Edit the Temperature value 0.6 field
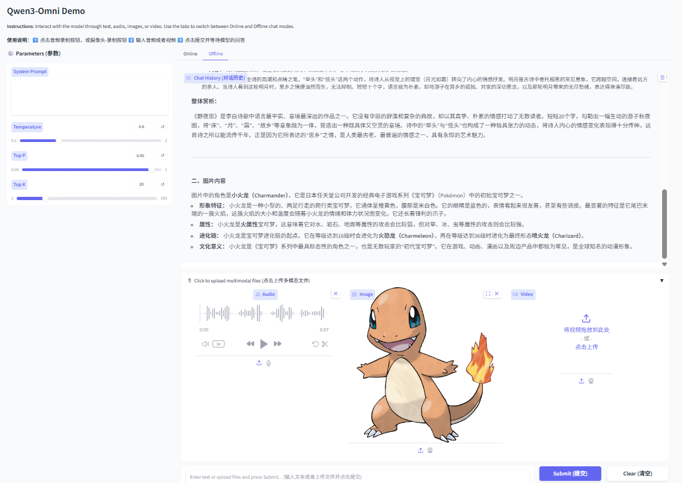This screenshot has height=483, width=682. pyautogui.click(x=143, y=127)
